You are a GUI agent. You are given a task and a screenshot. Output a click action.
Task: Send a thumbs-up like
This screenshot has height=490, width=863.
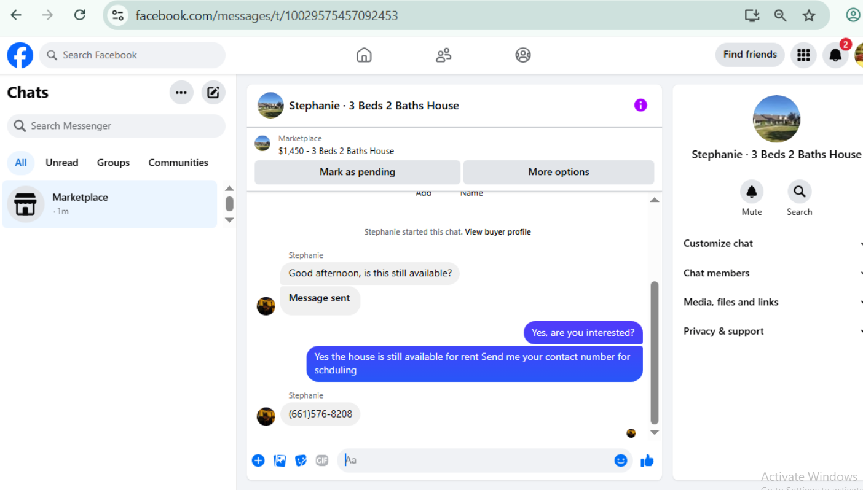(x=647, y=461)
